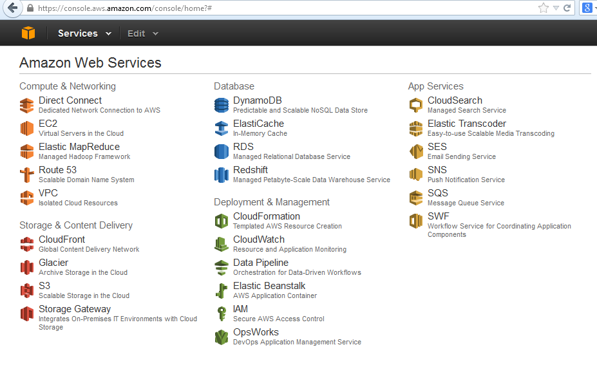This screenshot has width=597, height=365.
Task: Click the VPC service icon
Action: pos(26,198)
